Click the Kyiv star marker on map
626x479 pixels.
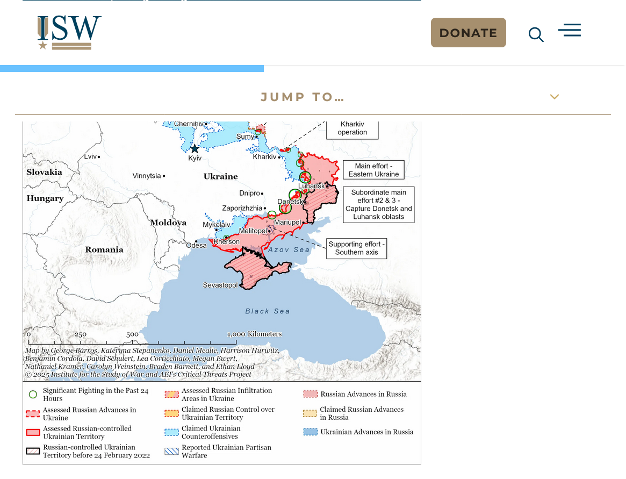point(195,148)
